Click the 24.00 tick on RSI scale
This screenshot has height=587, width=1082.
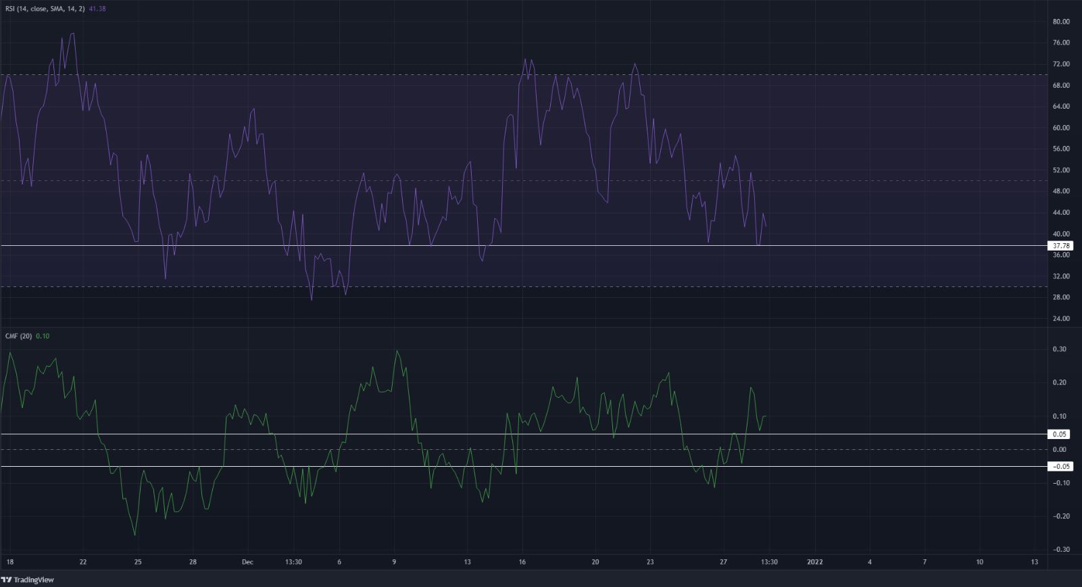[x=1061, y=318]
